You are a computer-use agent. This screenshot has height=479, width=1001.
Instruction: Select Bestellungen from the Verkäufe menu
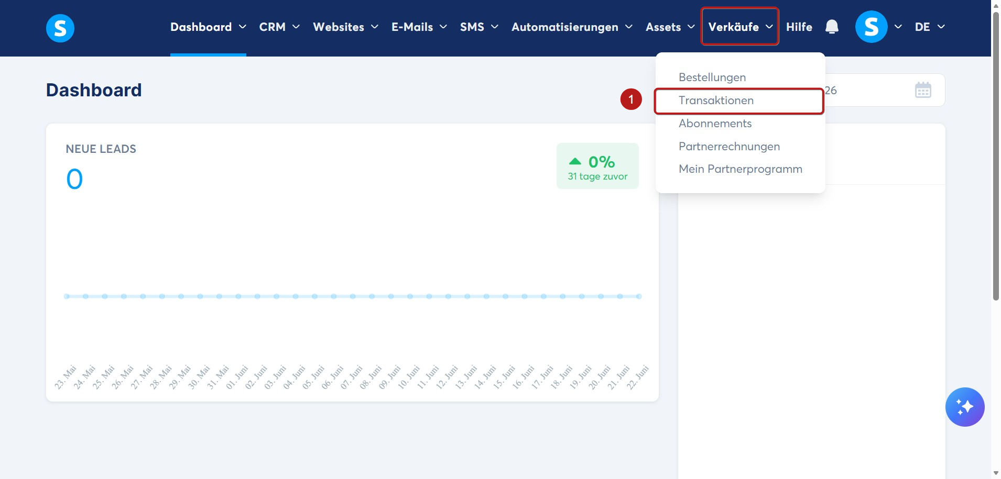(x=712, y=77)
